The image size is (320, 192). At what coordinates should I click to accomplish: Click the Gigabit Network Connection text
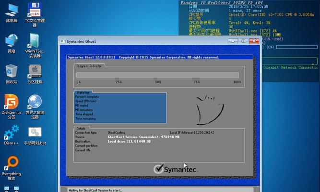click(291, 67)
